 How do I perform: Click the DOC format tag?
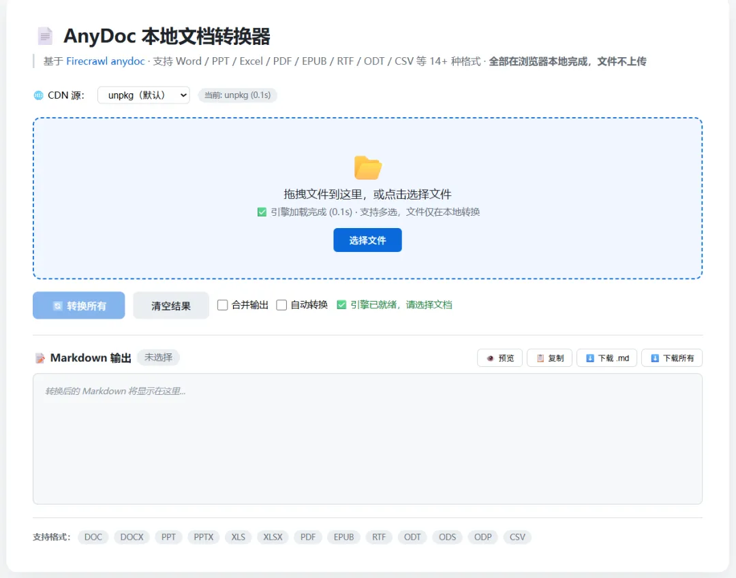coord(93,537)
